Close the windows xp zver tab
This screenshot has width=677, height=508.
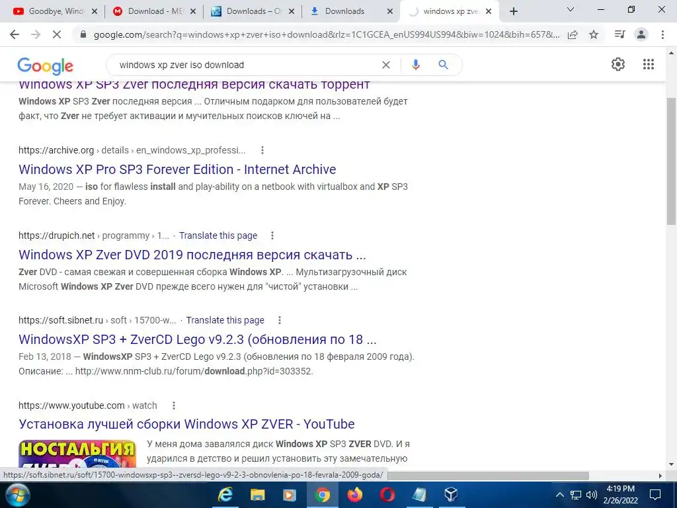click(x=489, y=12)
